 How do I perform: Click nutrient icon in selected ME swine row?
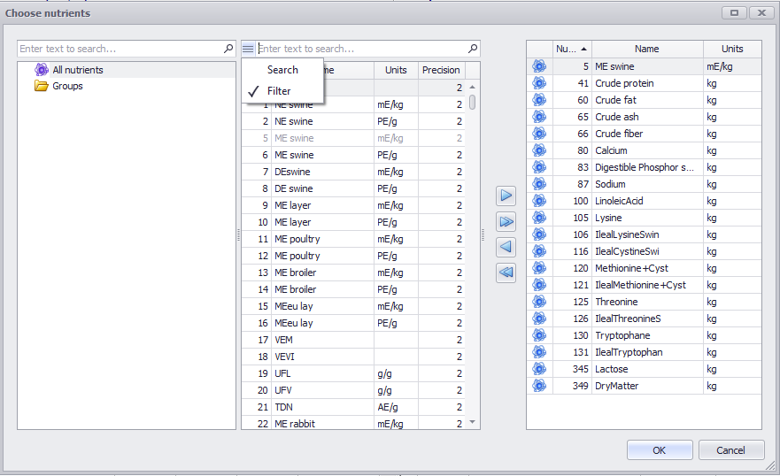(539, 66)
